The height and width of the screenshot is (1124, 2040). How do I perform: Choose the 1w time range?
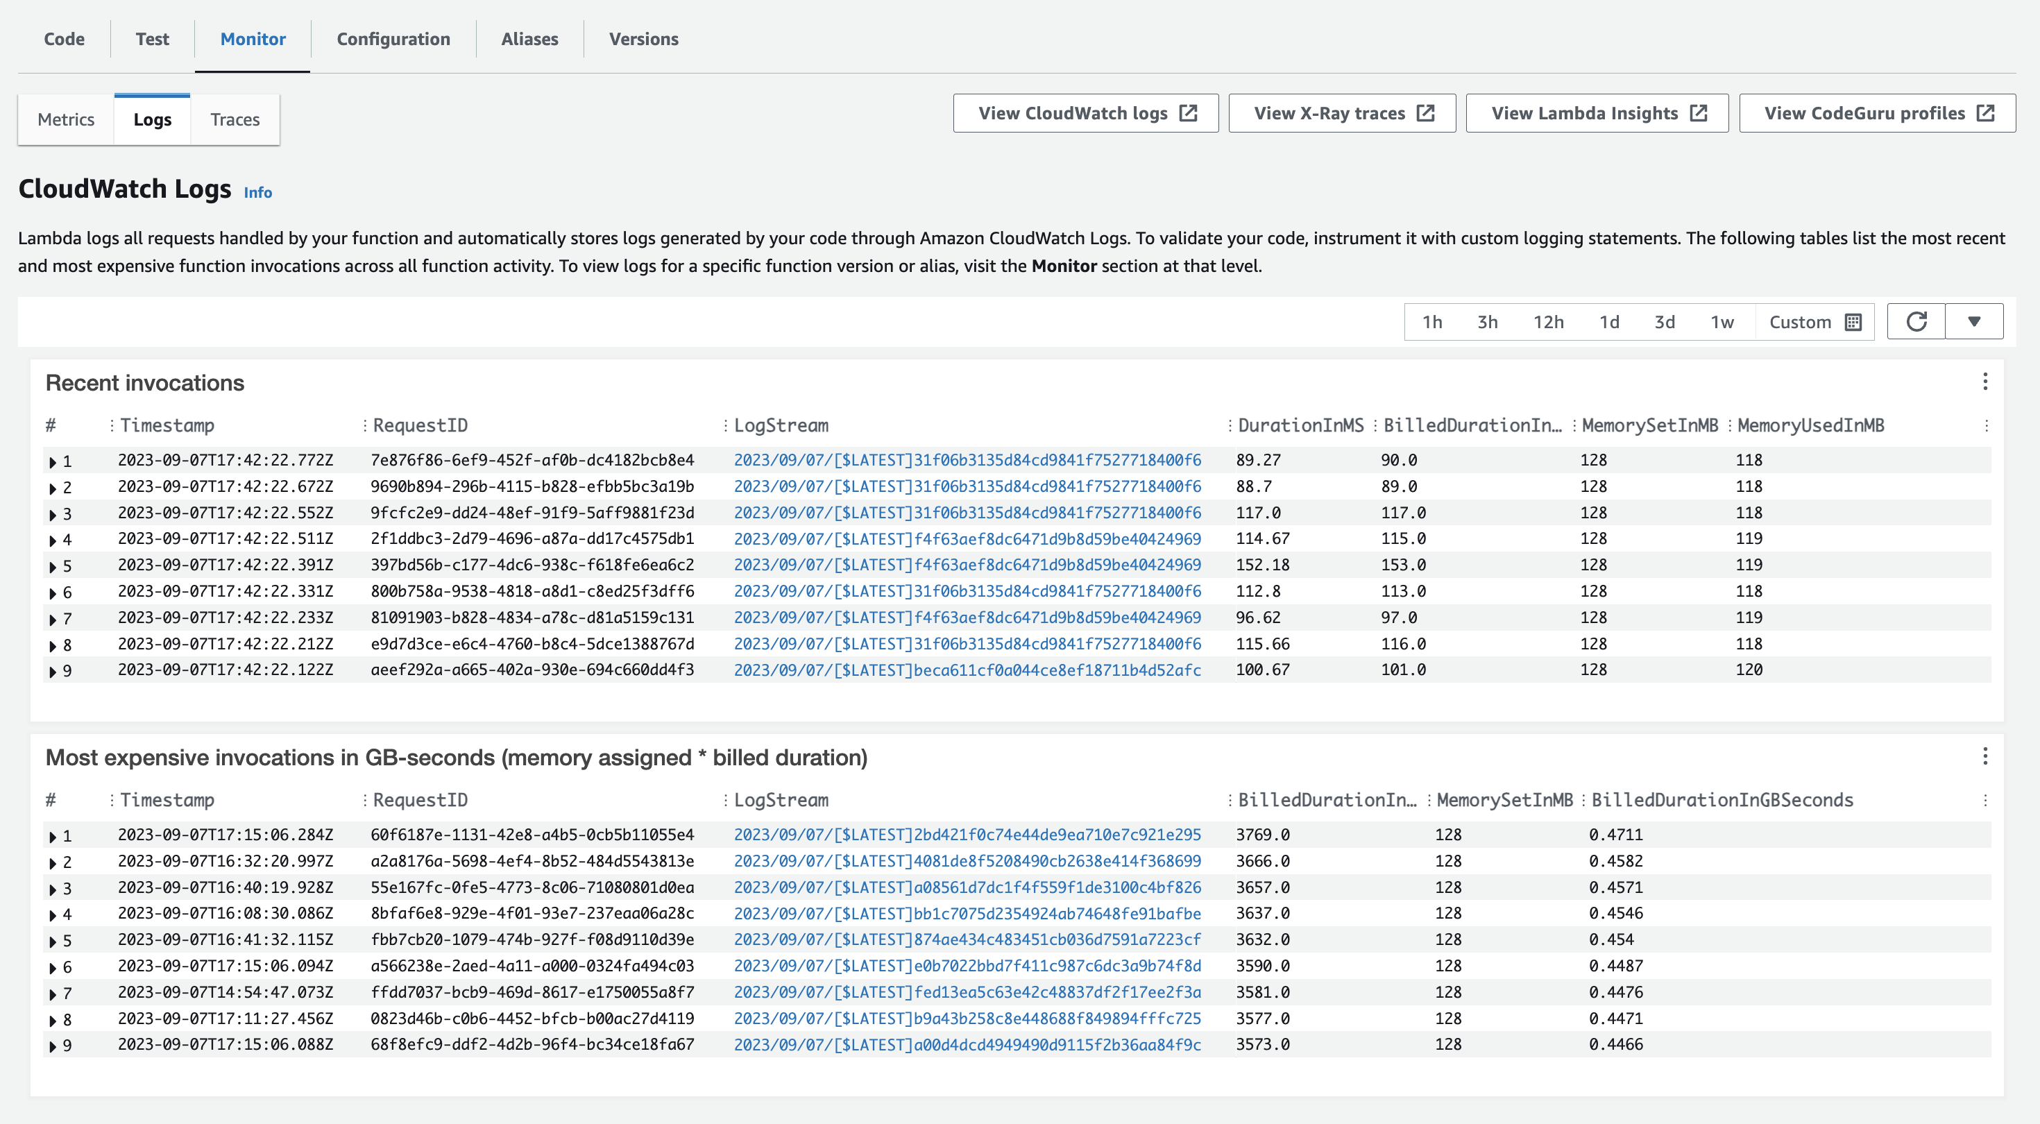click(1722, 322)
